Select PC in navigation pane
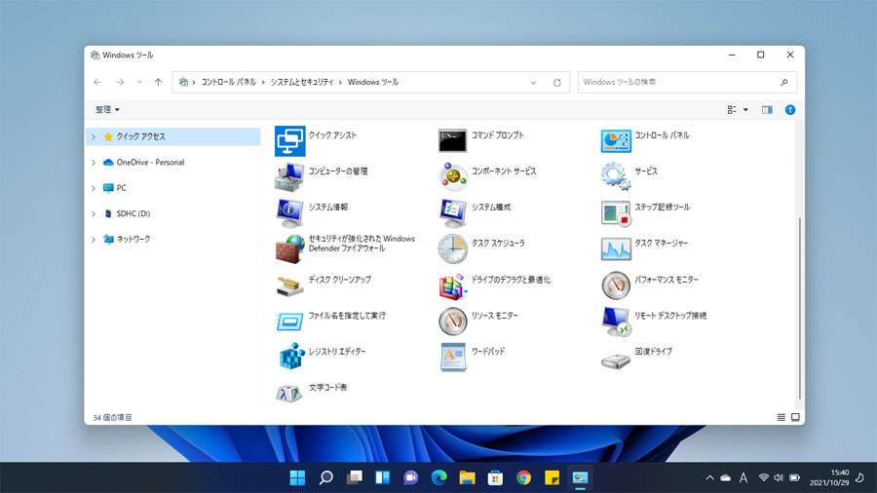Screen dimensions: 877x493 pos(172,188)
